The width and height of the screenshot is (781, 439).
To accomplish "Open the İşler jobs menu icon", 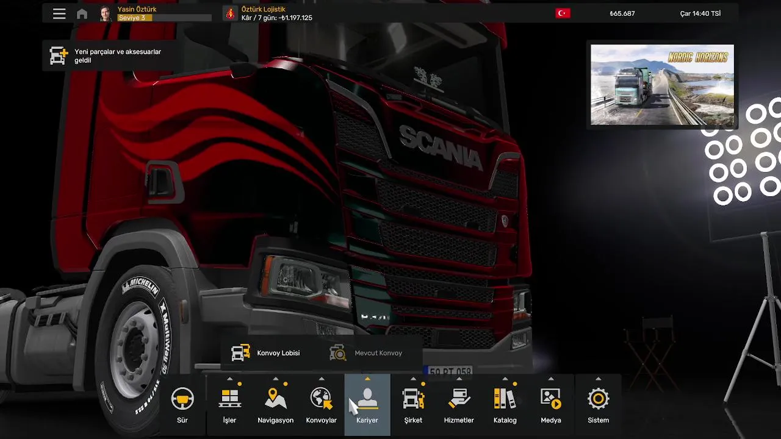I will click(x=229, y=399).
